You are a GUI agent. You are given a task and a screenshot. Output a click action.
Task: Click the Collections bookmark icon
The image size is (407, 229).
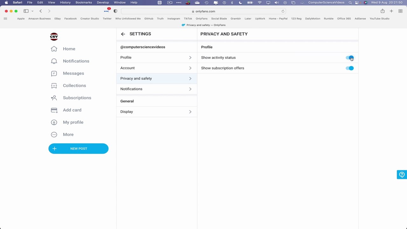click(54, 86)
